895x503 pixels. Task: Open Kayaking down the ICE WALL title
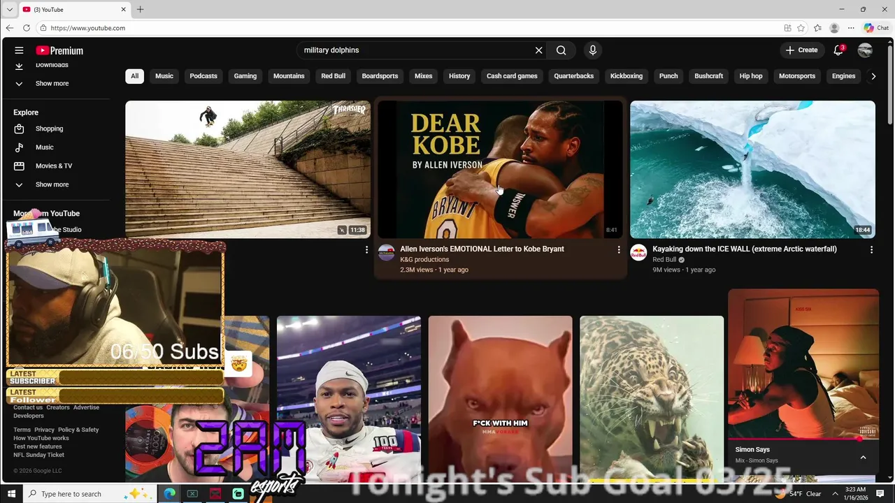click(745, 249)
